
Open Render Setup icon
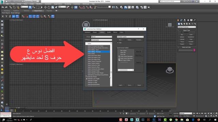pyautogui.click(x=141, y=7)
